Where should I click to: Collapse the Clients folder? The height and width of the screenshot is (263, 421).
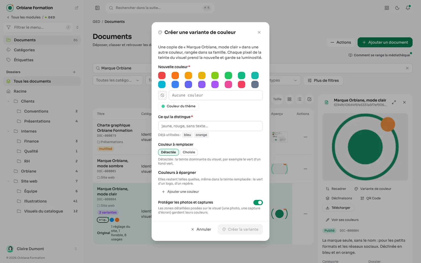(8, 101)
